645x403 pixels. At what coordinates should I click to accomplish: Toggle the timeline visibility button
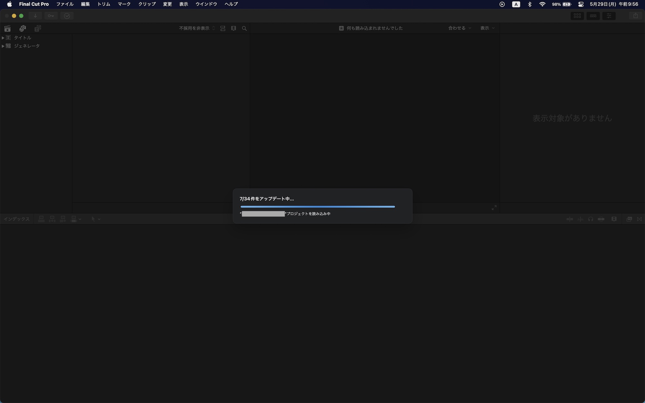tap(593, 16)
